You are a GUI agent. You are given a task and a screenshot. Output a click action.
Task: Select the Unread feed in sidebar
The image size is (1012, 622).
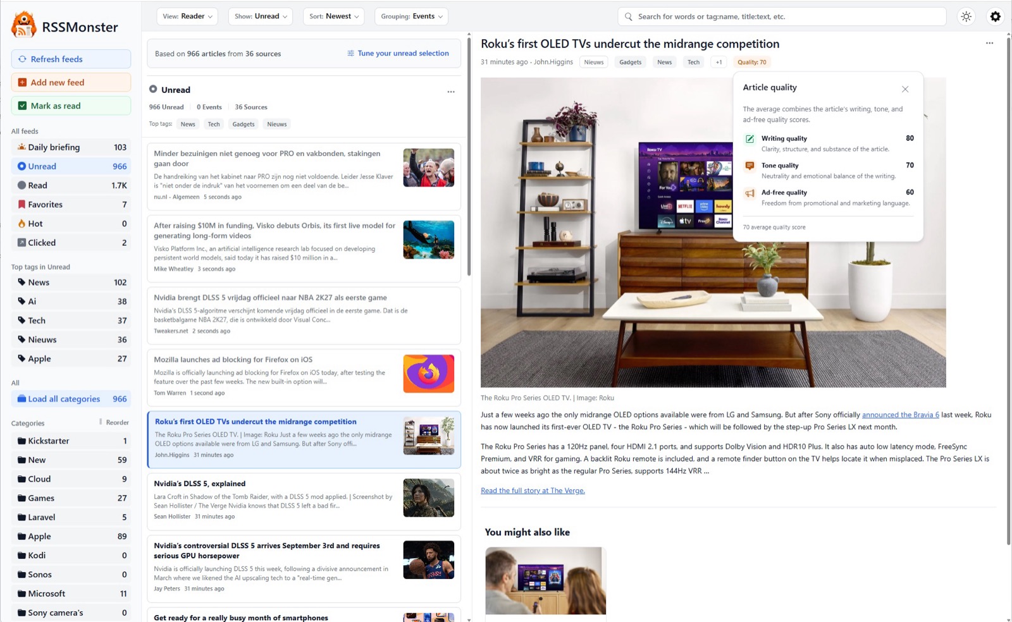coord(71,166)
